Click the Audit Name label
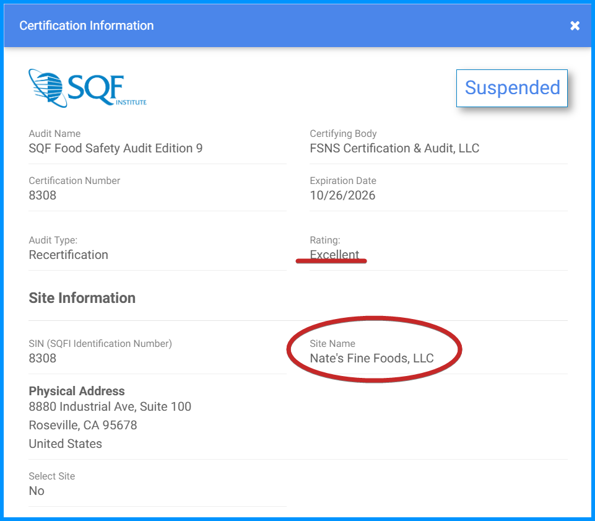The image size is (595, 521). (x=54, y=134)
